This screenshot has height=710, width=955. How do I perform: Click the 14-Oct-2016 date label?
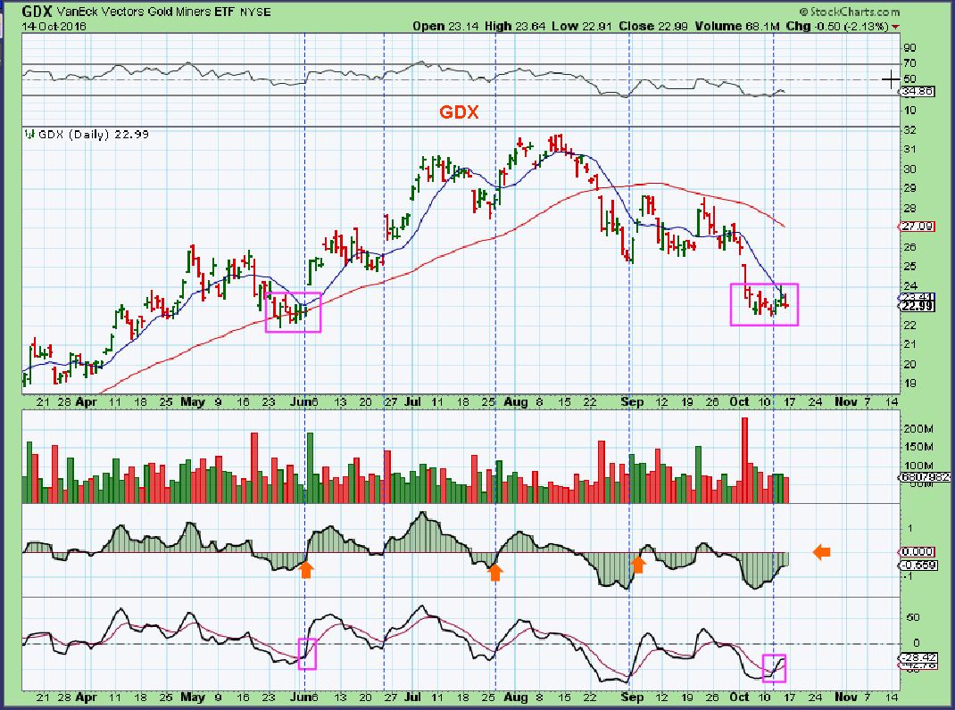point(54,26)
